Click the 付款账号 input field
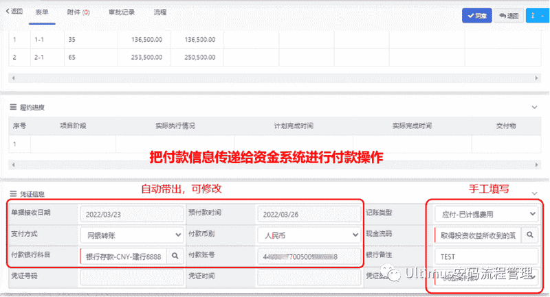Screen dimensions: 550x297 coord(309,257)
